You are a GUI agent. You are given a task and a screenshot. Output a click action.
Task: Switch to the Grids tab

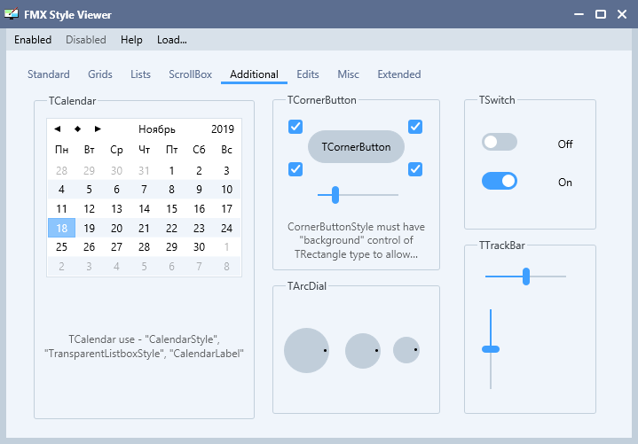coord(100,74)
